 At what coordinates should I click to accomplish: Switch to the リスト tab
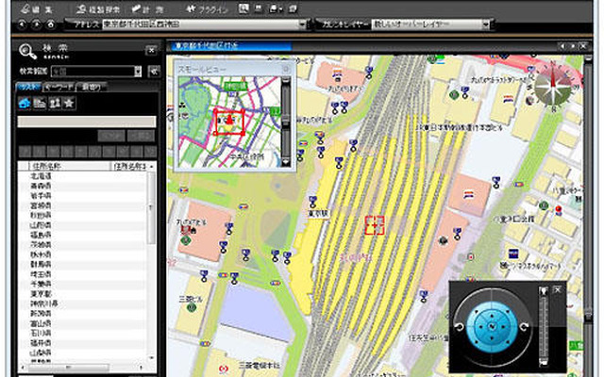point(29,87)
